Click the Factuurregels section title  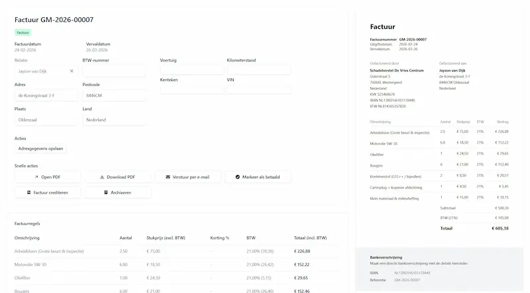tap(27, 224)
